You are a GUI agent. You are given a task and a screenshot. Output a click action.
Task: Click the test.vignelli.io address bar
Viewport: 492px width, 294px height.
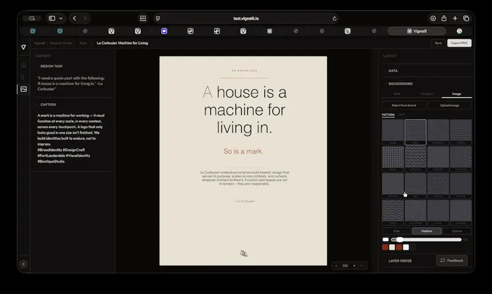(x=246, y=18)
